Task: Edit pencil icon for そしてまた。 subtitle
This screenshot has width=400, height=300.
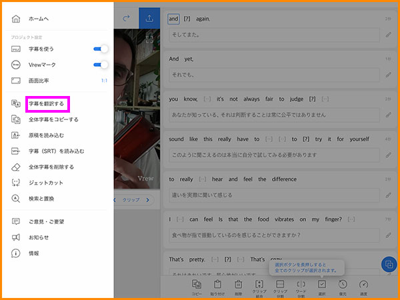Action: [388, 35]
